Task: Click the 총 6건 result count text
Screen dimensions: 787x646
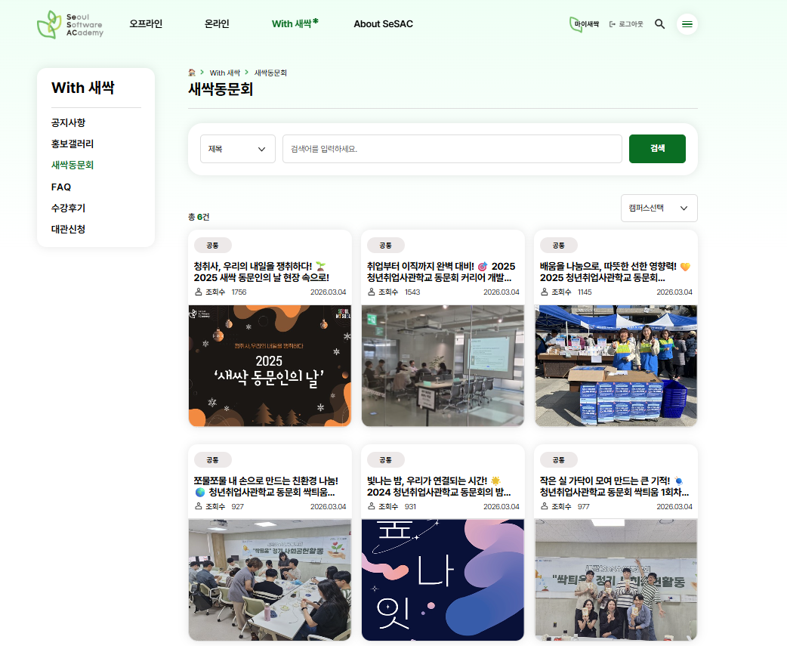Action: coord(199,217)
